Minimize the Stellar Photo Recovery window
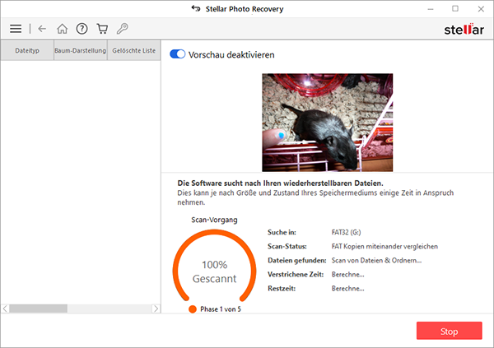Viewport: 494px width, 348px height. (431, 9)
